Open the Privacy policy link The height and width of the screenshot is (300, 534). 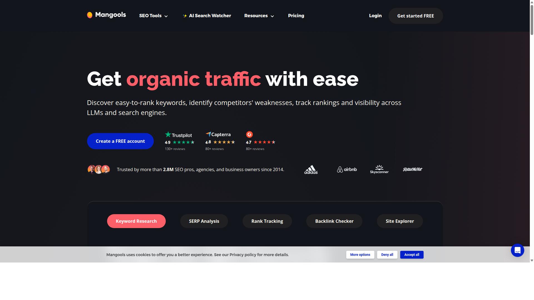click(243, 255)
